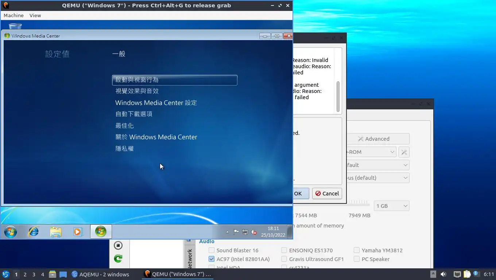
Task: Open the Recycle Bin on Windows 7 desktop
Action: coord(15,26)
